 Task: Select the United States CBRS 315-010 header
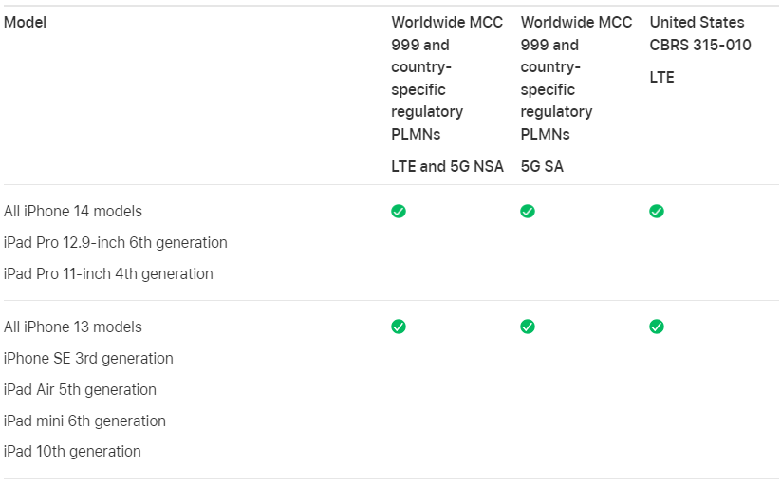pyautogui.click(x=700, y=33)
